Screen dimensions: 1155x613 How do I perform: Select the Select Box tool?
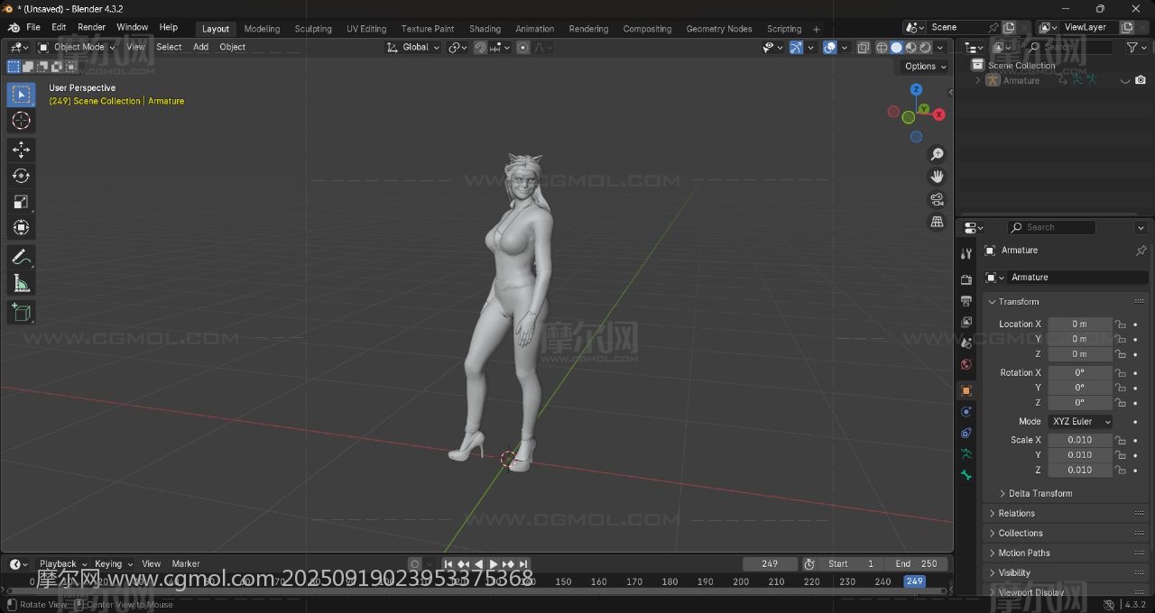[x=21, y=95]
